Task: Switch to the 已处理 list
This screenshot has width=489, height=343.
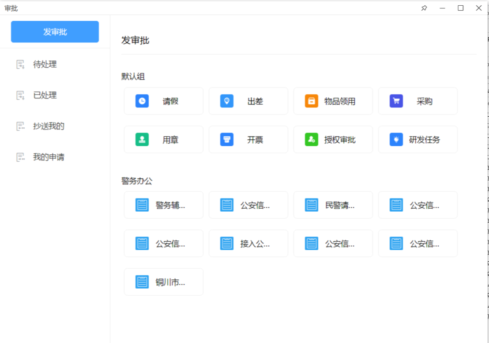Action: coord(45,95)
